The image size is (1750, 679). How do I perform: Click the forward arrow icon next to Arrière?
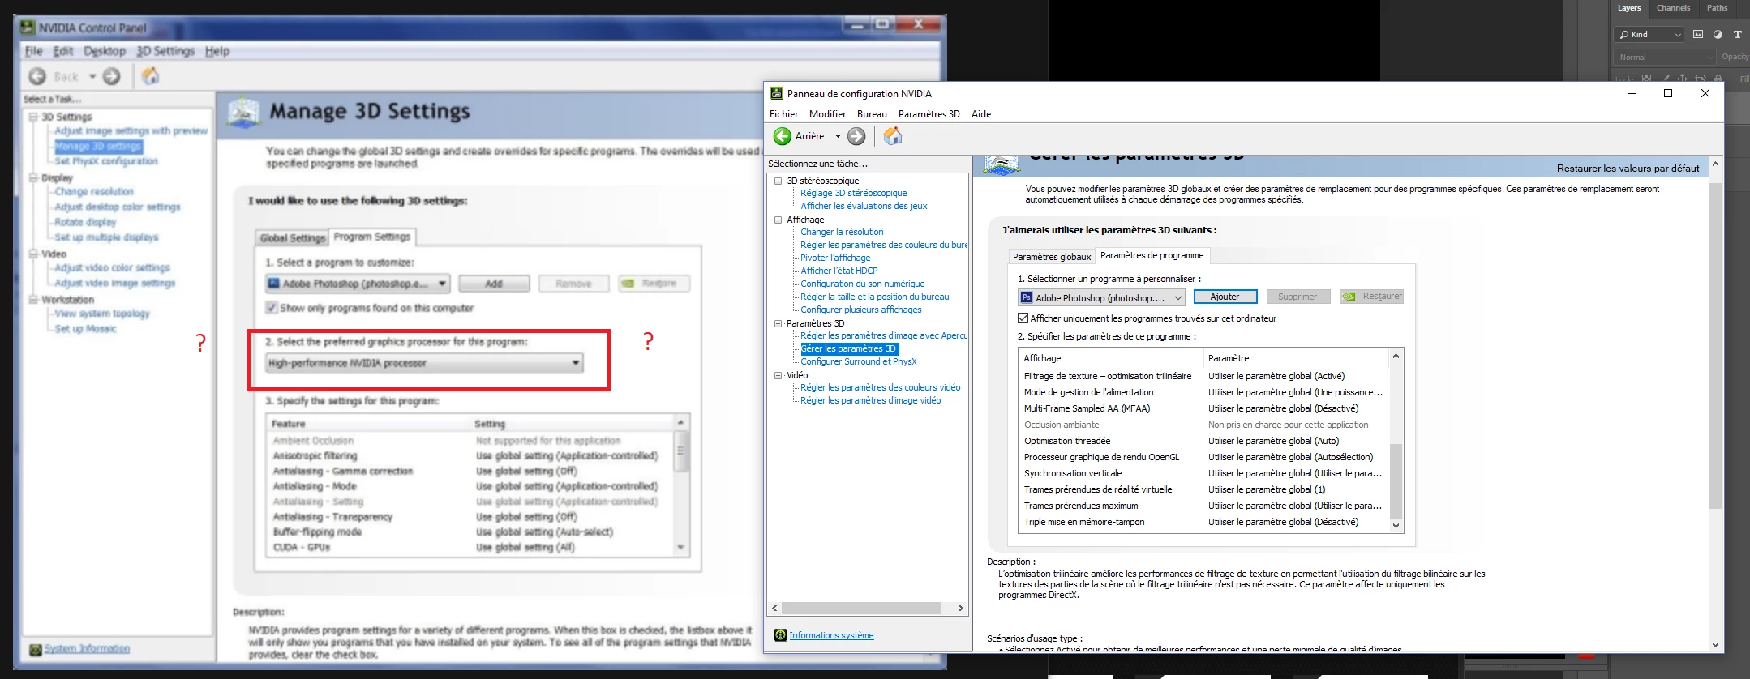[856, 136]
